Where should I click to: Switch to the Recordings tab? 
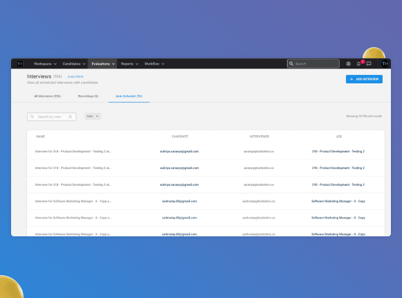88,96
